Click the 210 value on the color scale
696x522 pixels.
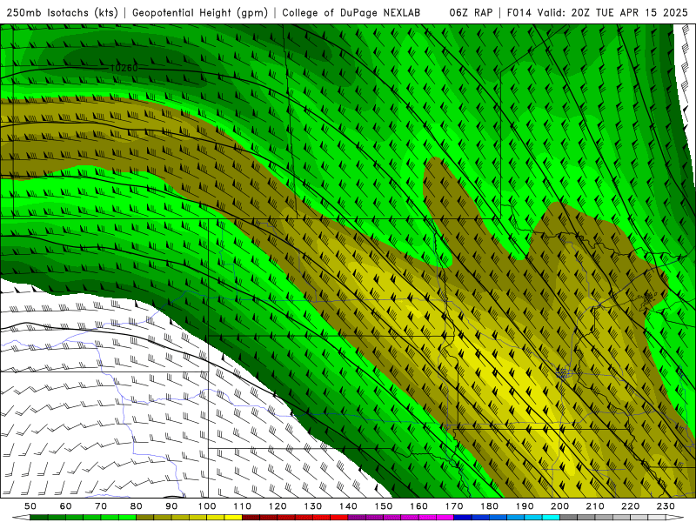(595, 506)
